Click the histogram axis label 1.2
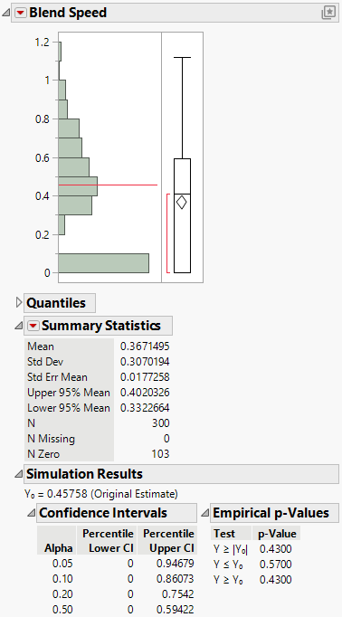 pyautogui.click(x=43, y=42)
